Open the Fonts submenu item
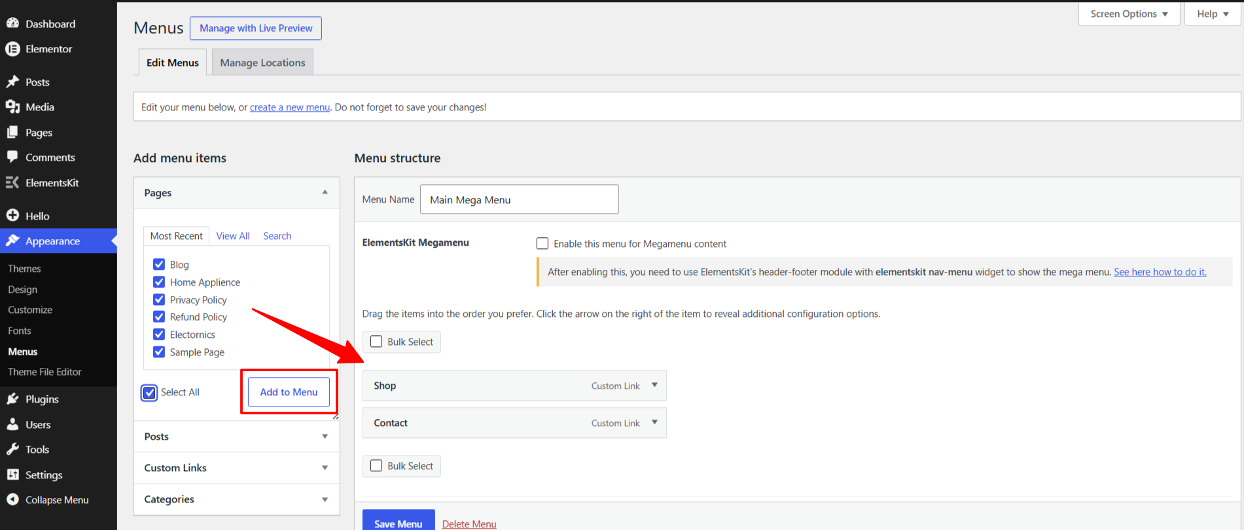 point(20,331)
